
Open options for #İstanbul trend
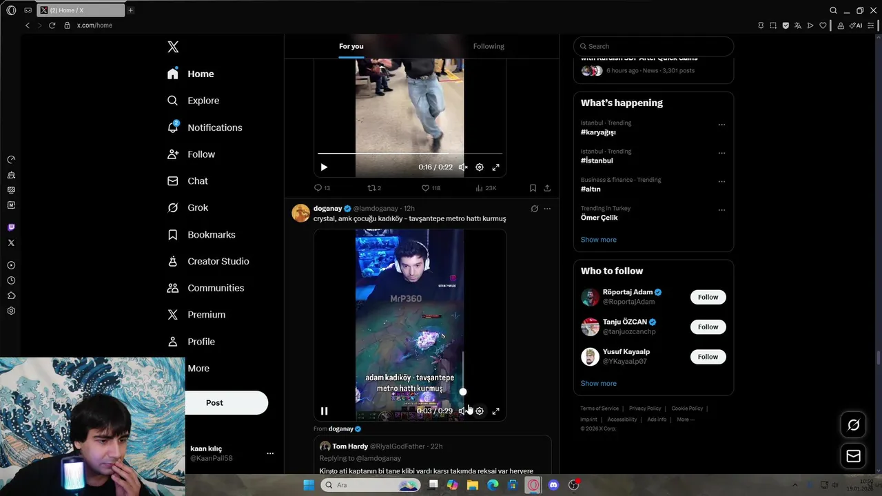[x=721, y=153]
